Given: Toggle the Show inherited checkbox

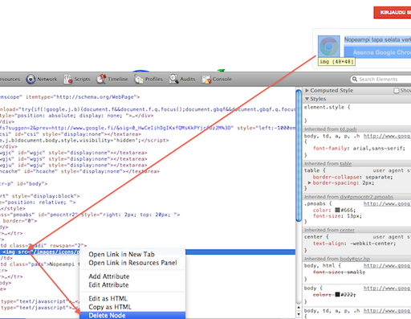Looking at the screenshot, I should coord(397,91).
